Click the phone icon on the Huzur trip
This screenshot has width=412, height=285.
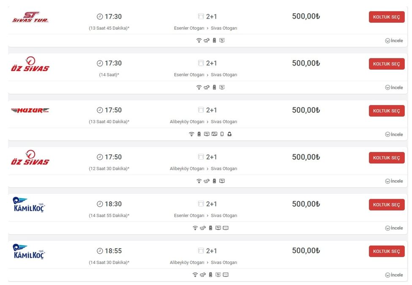point(222,134)
